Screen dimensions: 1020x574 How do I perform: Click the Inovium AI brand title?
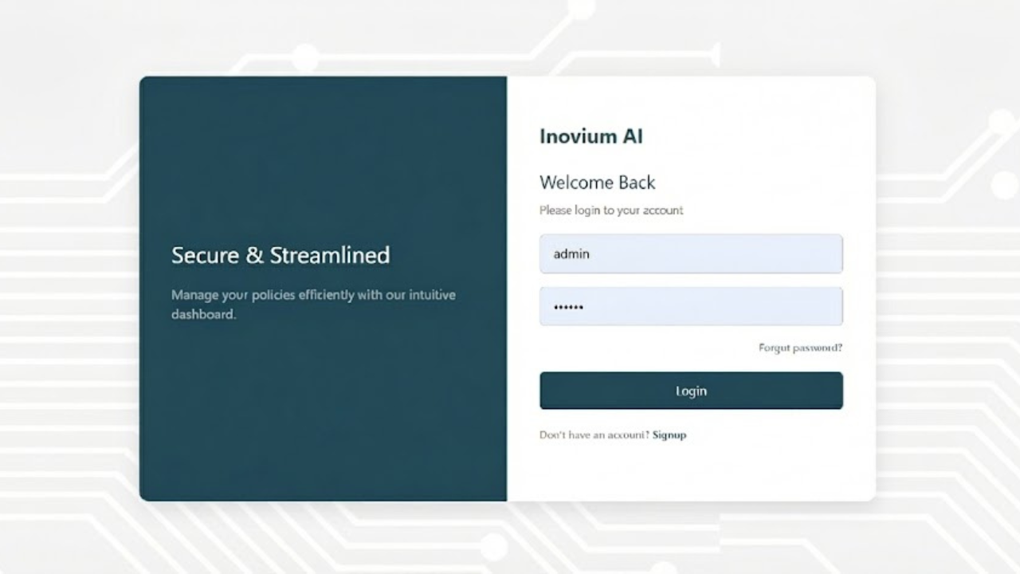point(590,136)
